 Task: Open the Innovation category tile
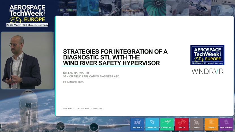tap(226, 124)
